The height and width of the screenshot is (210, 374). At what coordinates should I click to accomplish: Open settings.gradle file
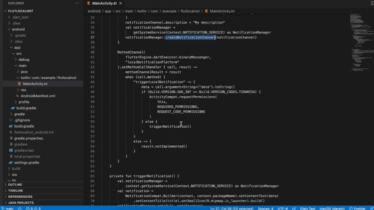pos(26,163)
